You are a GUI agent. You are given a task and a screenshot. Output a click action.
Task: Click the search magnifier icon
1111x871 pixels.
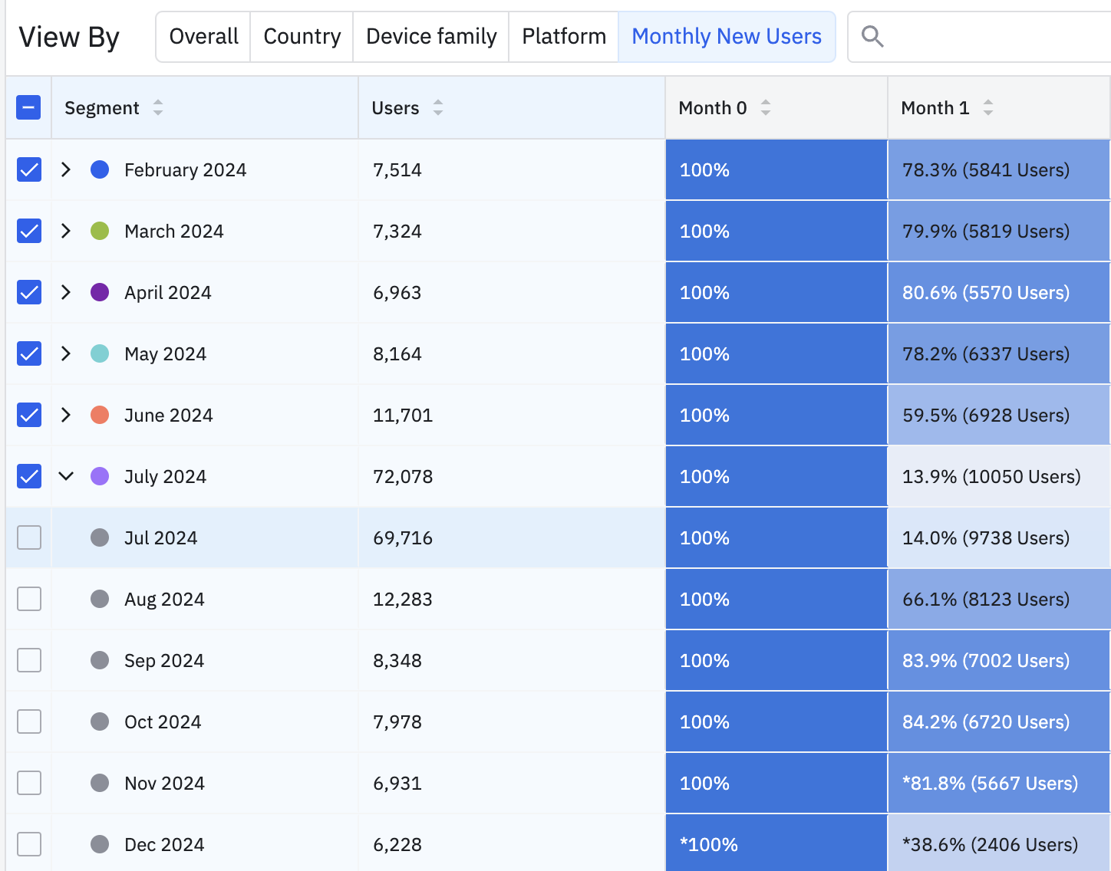(x=872, y=36)
